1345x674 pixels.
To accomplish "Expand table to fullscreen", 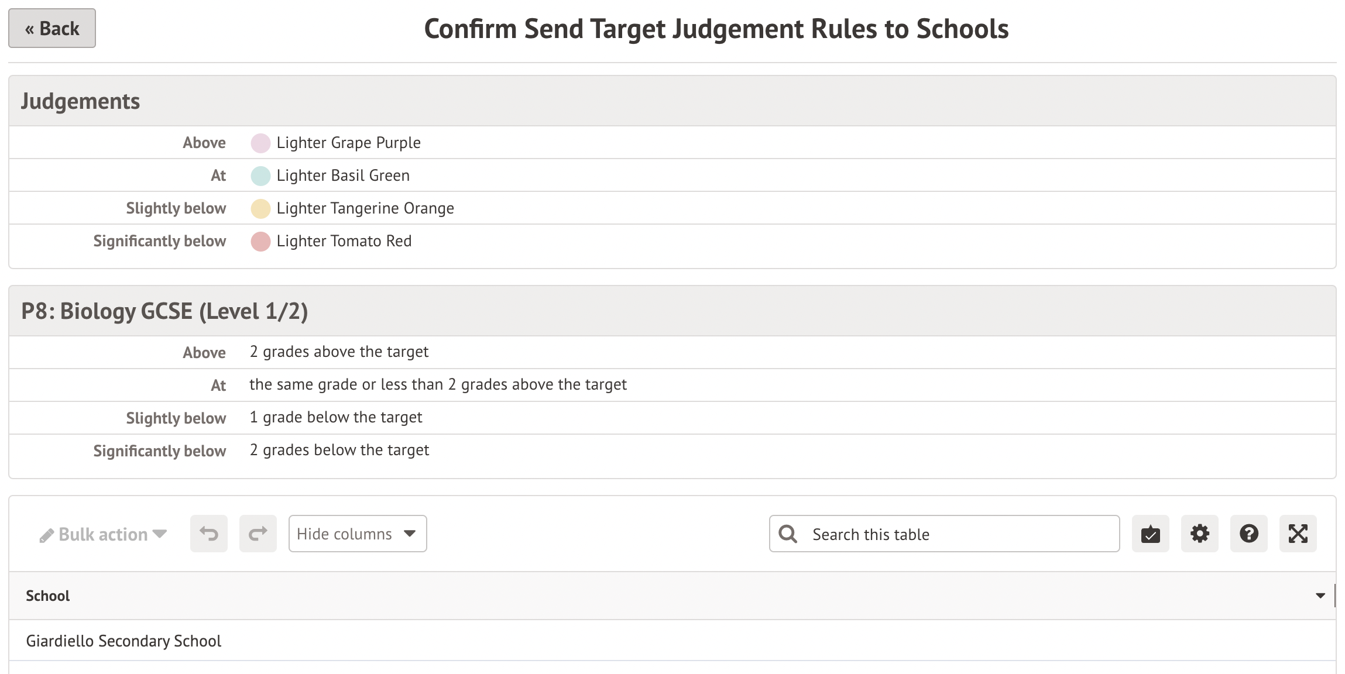I will point(1298,534).
